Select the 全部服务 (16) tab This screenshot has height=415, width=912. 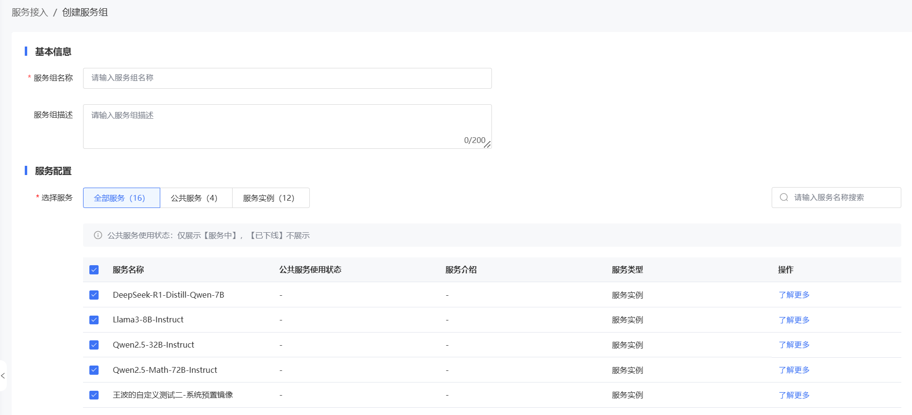121,198
